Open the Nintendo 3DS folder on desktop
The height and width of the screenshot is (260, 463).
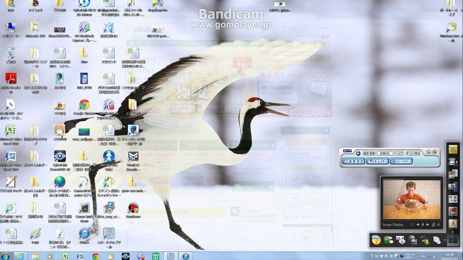(35, 30)
